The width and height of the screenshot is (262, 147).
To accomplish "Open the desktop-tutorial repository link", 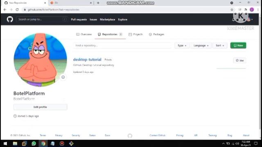I will (x=87, y=60).
